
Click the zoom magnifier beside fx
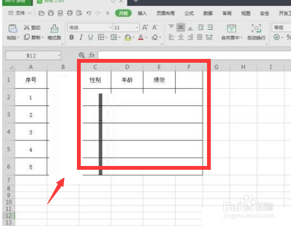coord(81,55)
